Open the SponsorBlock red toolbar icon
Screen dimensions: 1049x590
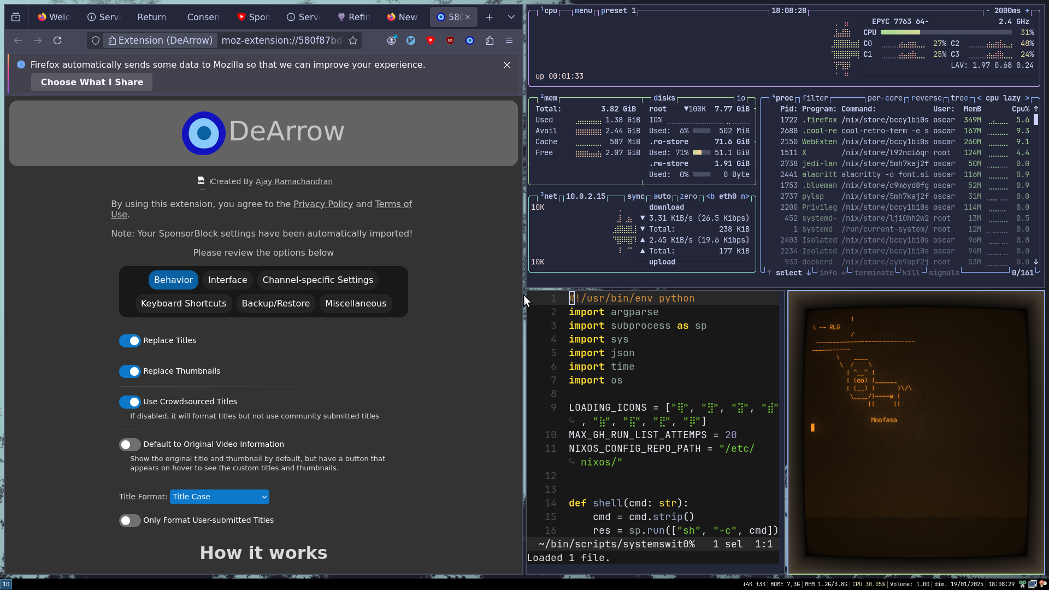tap(431, 40)
